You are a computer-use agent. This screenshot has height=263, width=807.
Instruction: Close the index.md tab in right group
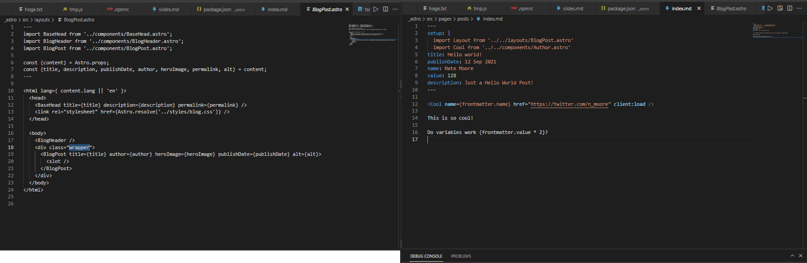(699, 8)
